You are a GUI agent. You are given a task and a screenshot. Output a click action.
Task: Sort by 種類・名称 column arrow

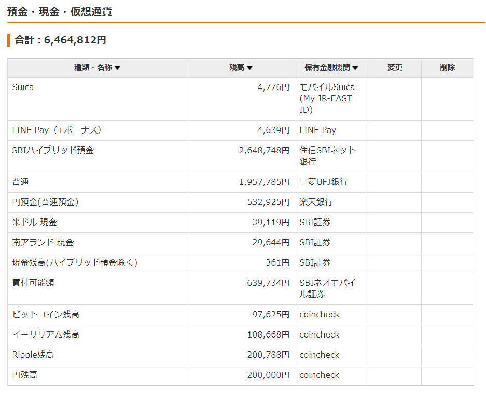pyautogui.click(x=117, y=68)
